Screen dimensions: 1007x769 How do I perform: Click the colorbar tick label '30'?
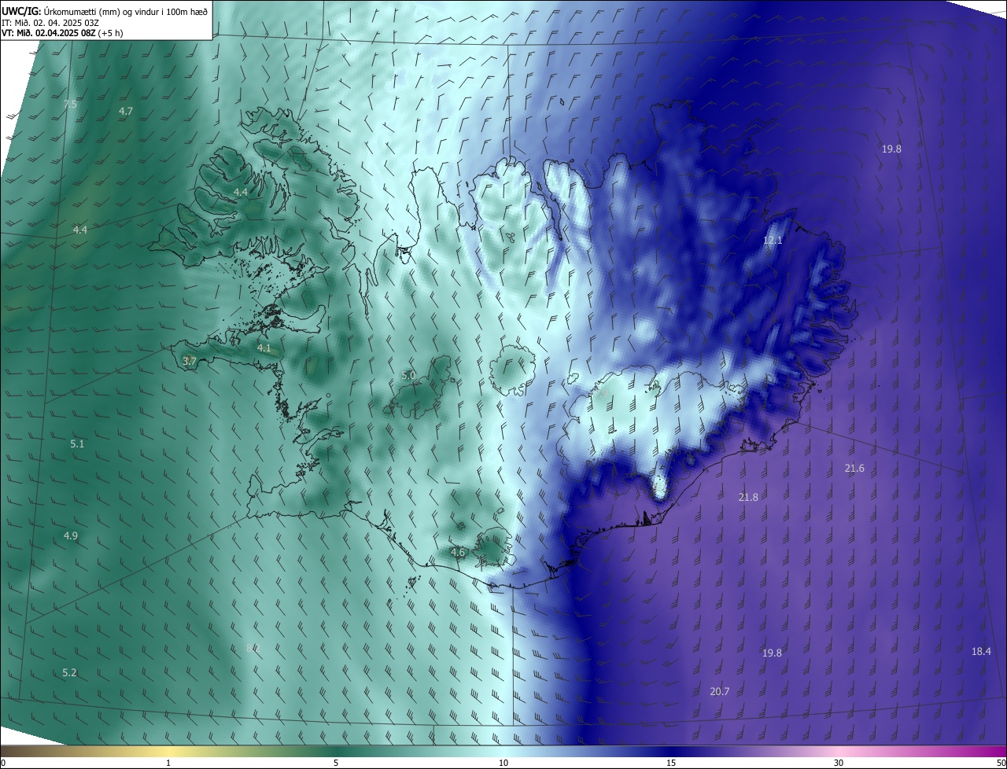pos(839,763)
